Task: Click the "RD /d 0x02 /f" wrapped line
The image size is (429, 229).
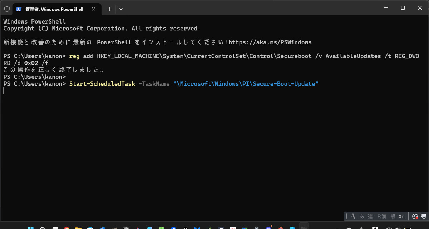Action: coord(26,63)
